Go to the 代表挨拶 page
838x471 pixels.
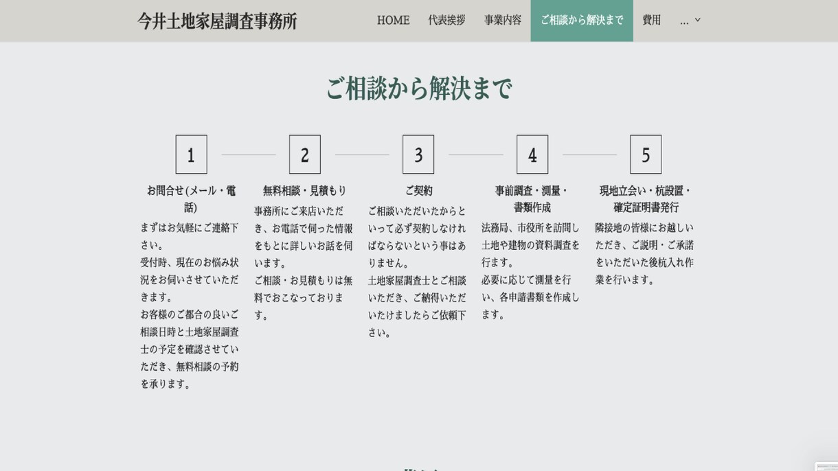tap(446, 20)
